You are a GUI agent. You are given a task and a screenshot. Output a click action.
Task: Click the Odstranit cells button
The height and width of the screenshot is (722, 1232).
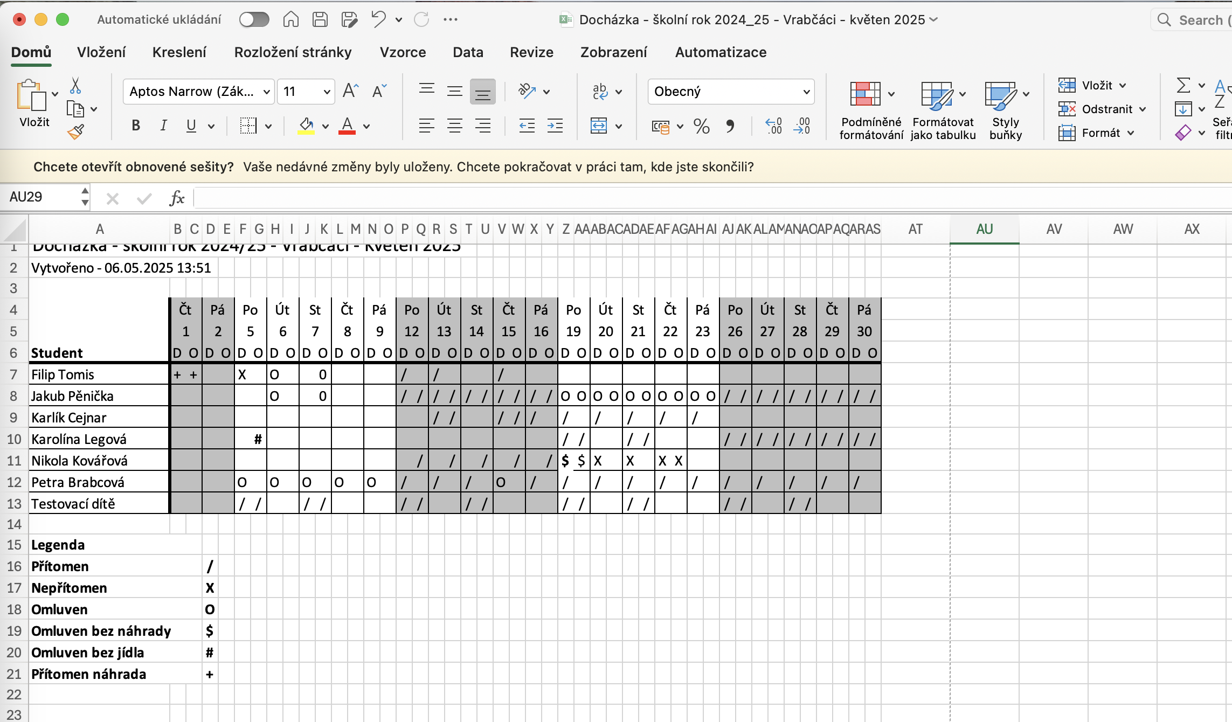tap(1106, 109)
